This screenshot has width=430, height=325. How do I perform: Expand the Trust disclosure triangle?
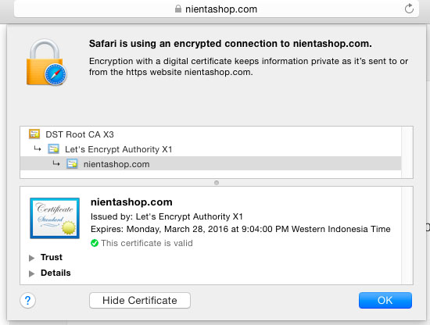pos(32,258)
